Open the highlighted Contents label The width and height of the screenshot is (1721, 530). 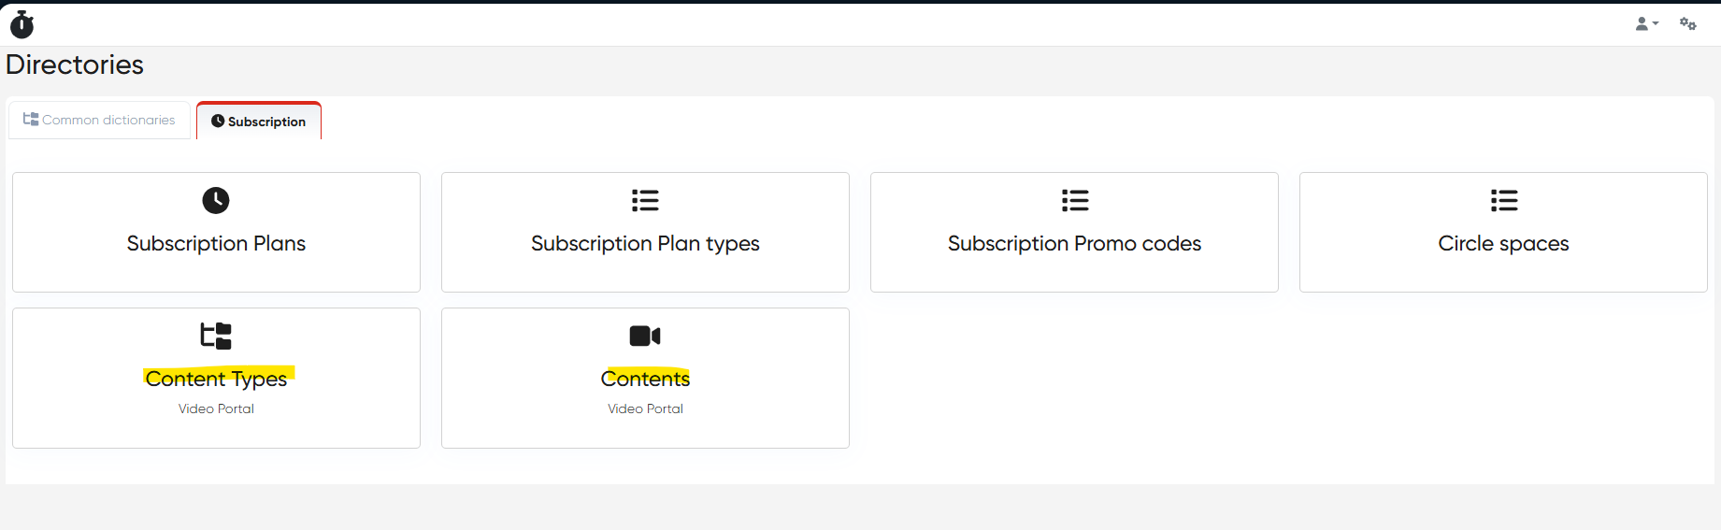click(x=645, y=379)
